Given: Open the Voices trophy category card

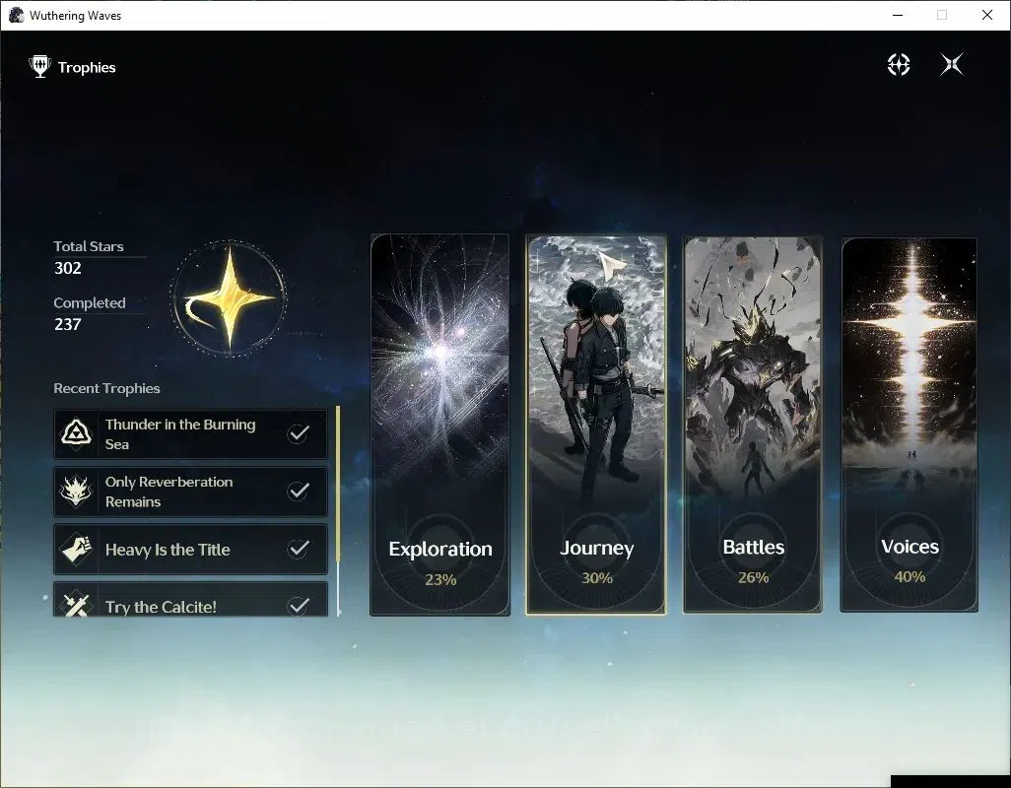Looking at the screenshot, I should click(x=910, y=425).
